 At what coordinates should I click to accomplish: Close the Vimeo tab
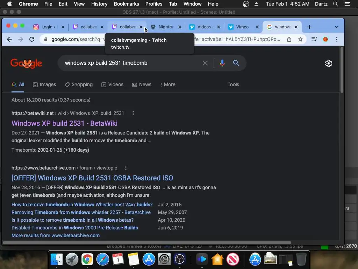click(257, 27)
